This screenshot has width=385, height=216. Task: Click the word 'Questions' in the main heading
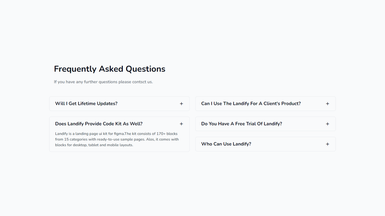[x=145, y=69]
